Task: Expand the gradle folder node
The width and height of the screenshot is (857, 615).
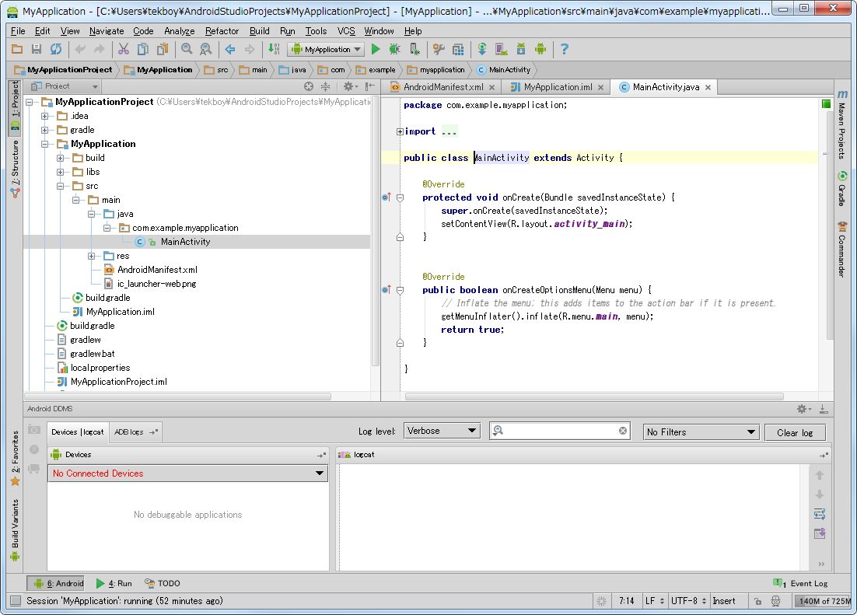Action: [45, 130]
